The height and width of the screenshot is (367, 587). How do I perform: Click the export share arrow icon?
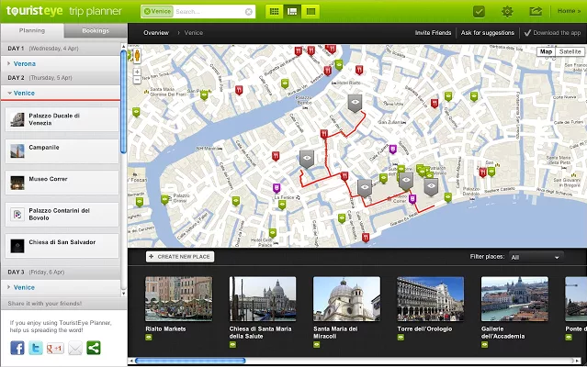pos(536,11)
